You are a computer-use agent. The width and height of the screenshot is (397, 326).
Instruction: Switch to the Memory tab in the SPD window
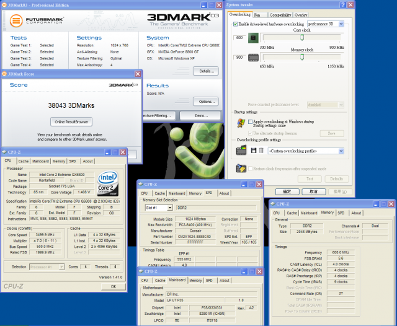pos(195,193)
